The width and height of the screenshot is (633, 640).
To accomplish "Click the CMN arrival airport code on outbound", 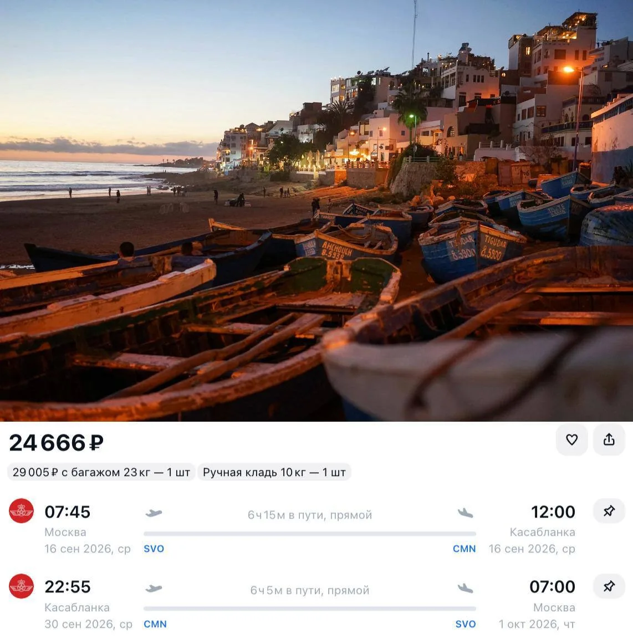I will (x=464, y=549).
